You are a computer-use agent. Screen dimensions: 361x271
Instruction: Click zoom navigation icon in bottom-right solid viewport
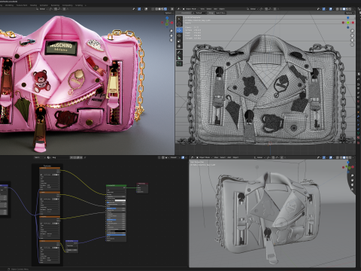point(352,175)
